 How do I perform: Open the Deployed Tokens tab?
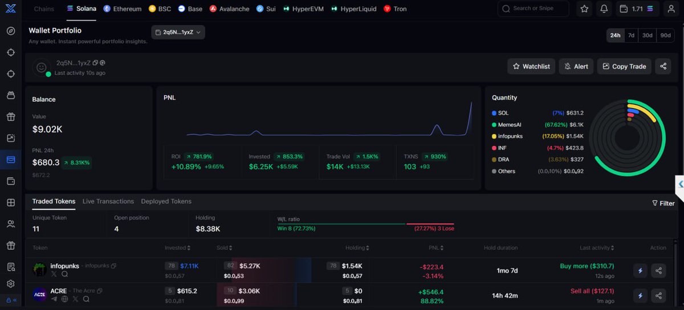(x=166, y=201)
